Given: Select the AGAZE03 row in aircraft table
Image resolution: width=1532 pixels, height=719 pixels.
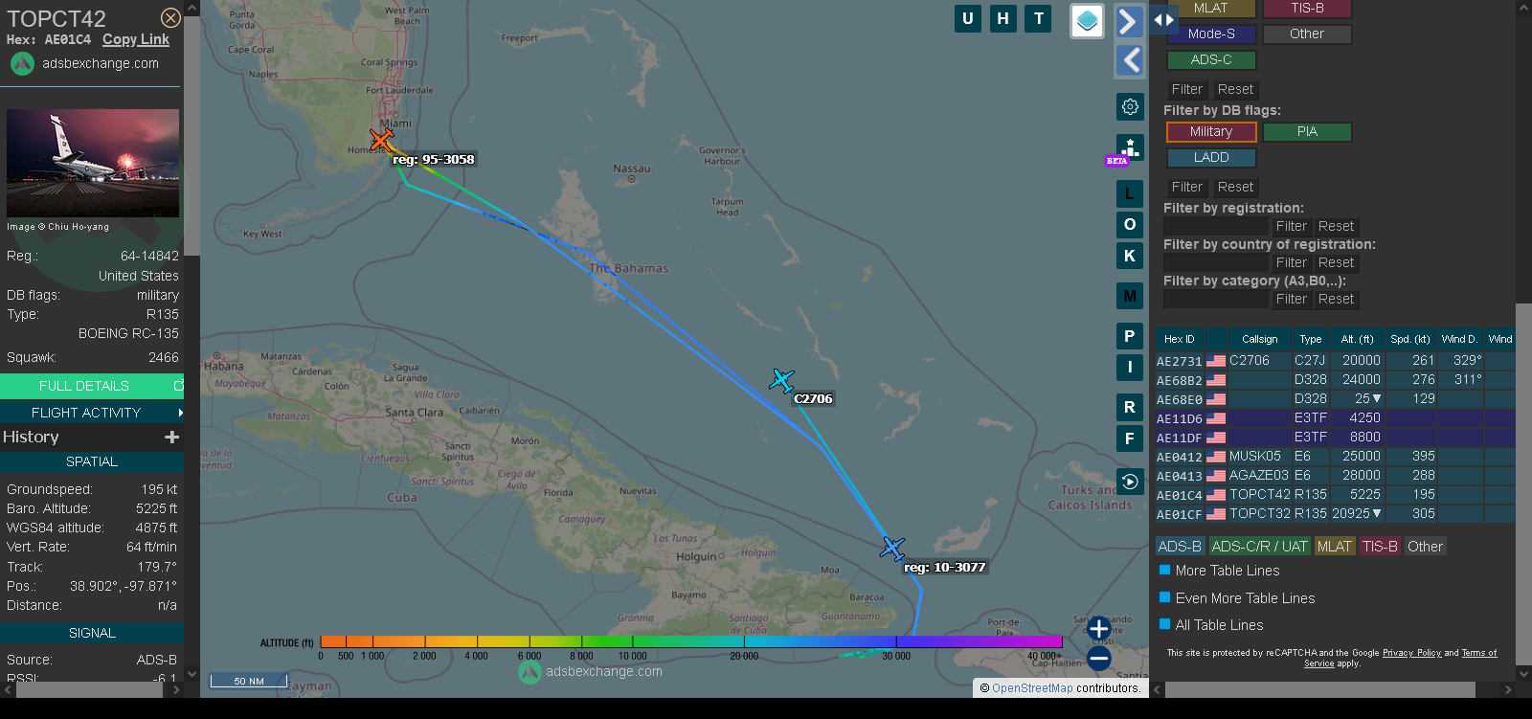Looking at the screenshot, I should coord(1335,476).
